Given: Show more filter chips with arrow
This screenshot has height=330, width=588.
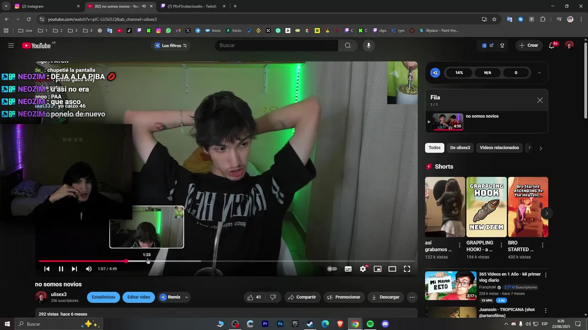Looking at the screenshot, I should 540,148.
